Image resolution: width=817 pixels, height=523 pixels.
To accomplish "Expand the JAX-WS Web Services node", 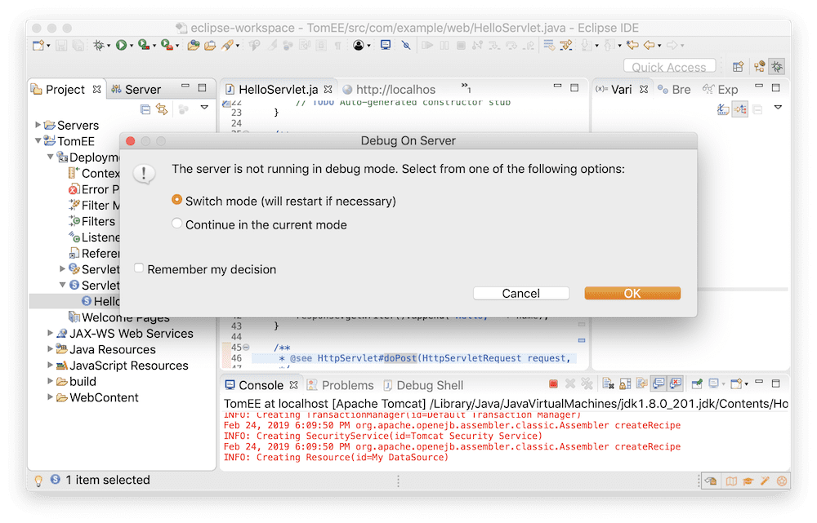I will (51, 333).
